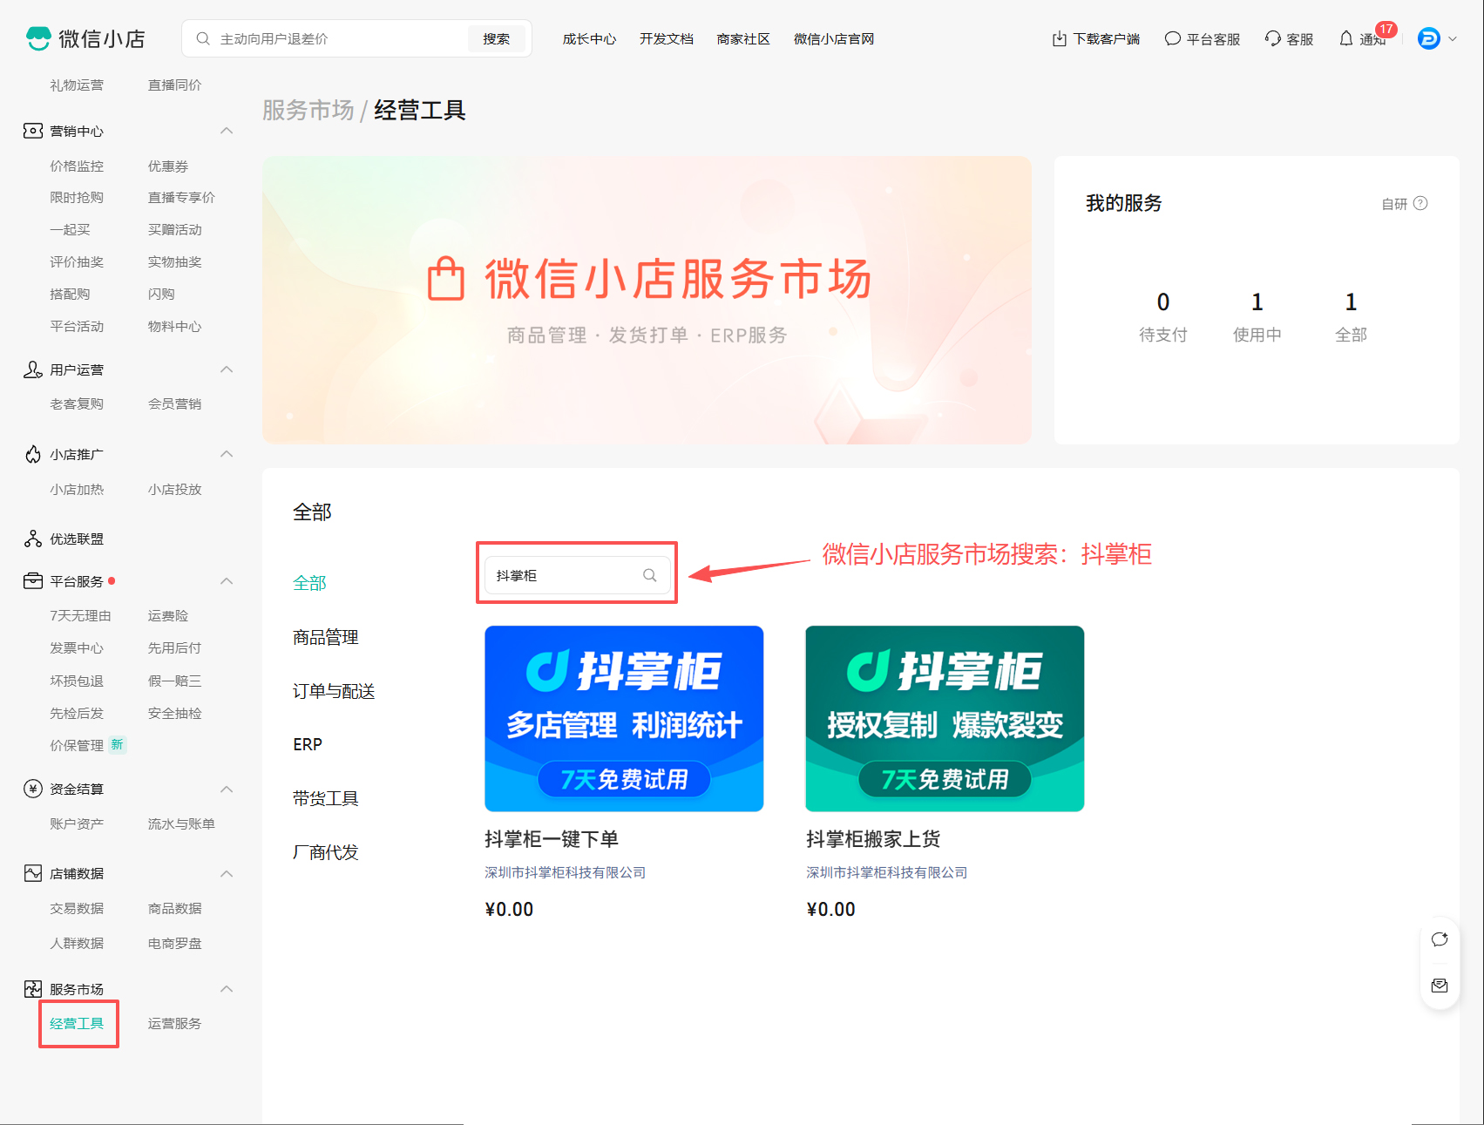Image resolution: width=1484 pixels, height=1125 pixels.
Task: Collapse the 小店推广 section chevron
Action: point(227,454)
